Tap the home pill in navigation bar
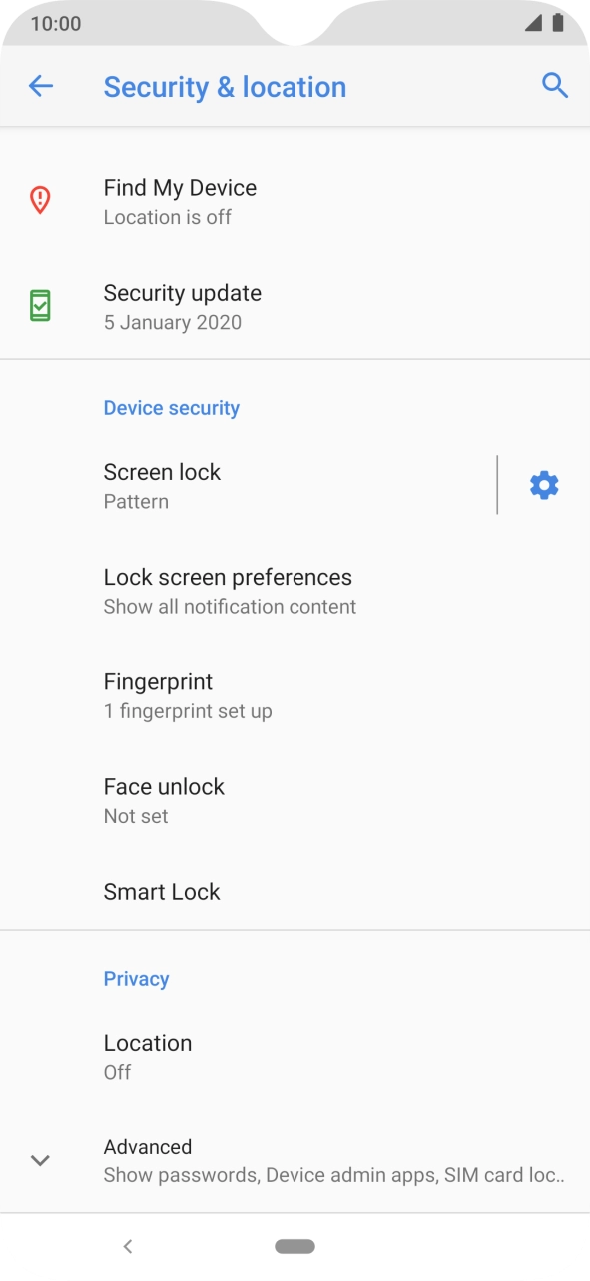 pyautogui.click(x=295, y=1246)
